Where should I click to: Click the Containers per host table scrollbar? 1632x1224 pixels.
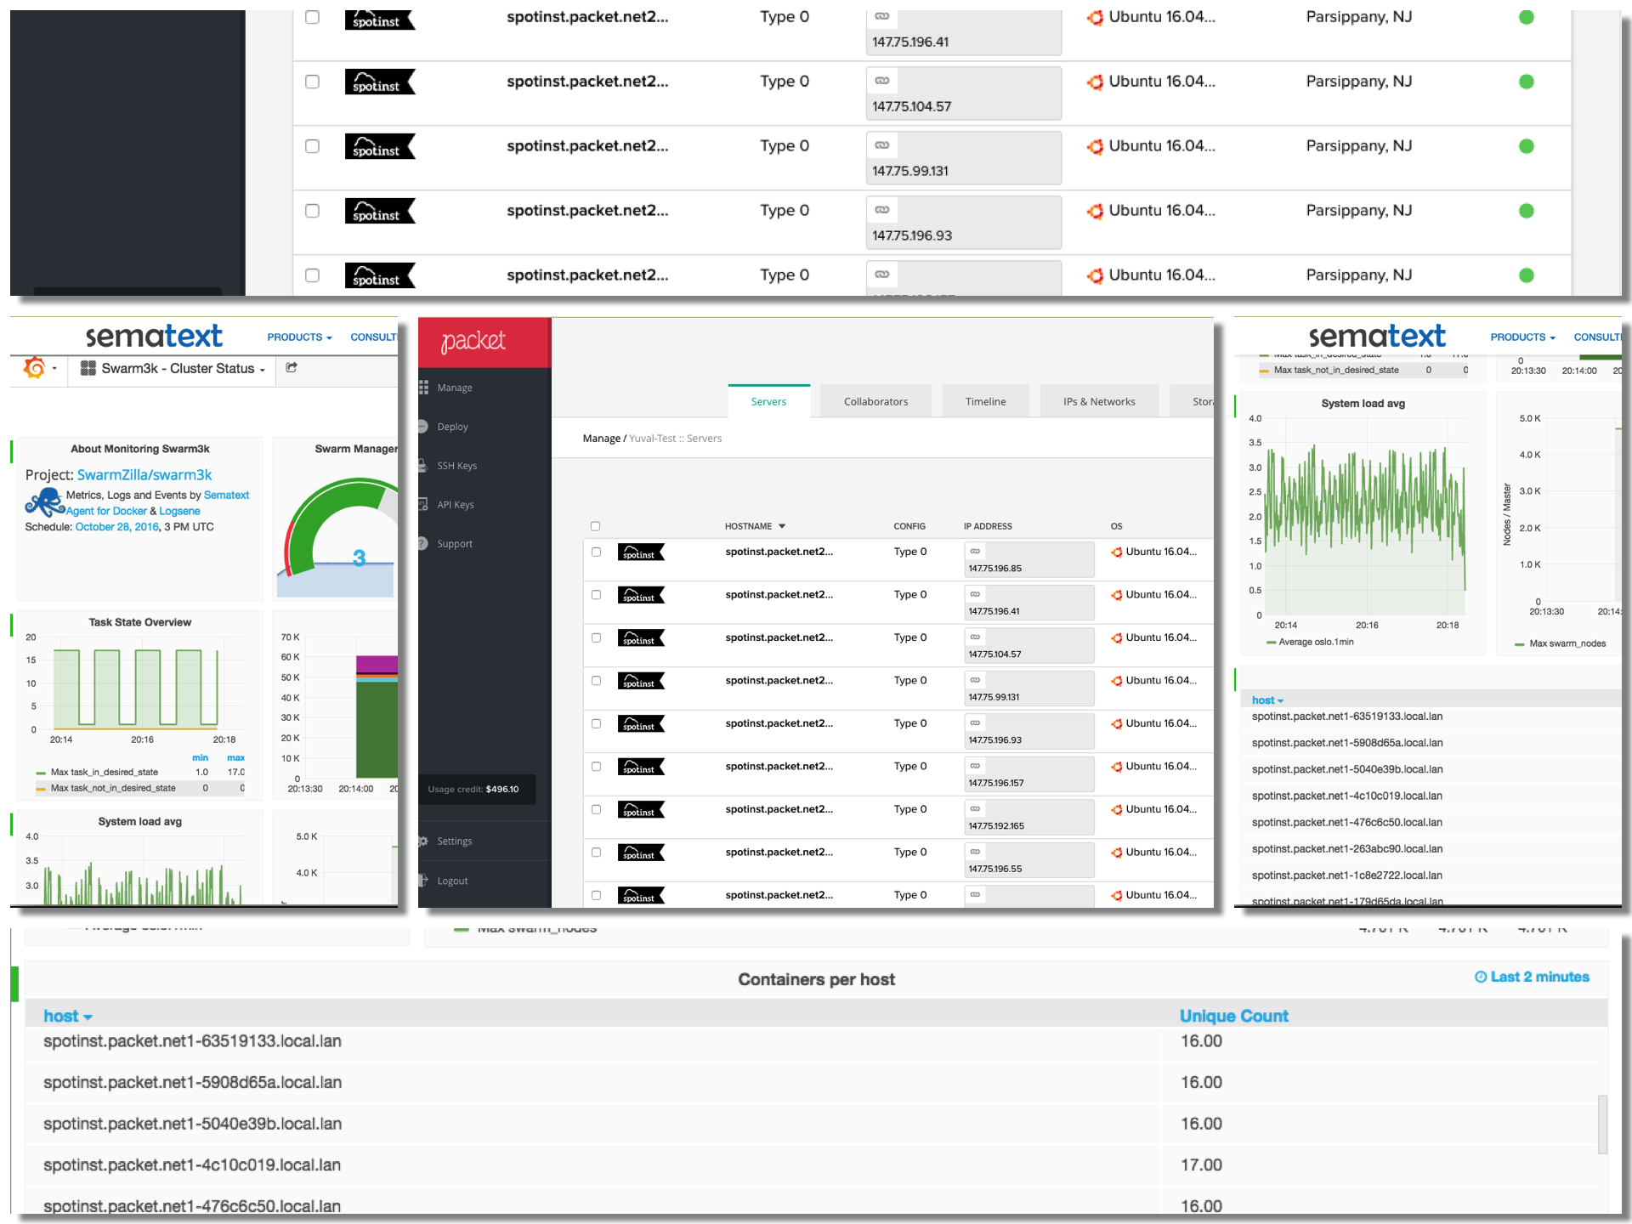click(x=1602, y=1124)
